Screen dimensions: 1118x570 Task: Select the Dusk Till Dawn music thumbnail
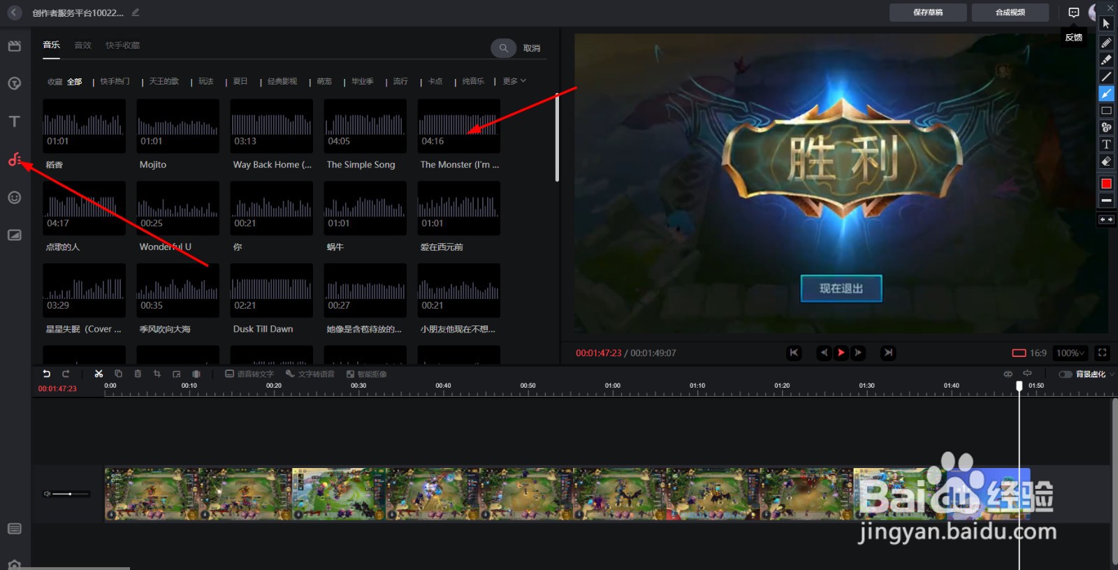(271, 291)
